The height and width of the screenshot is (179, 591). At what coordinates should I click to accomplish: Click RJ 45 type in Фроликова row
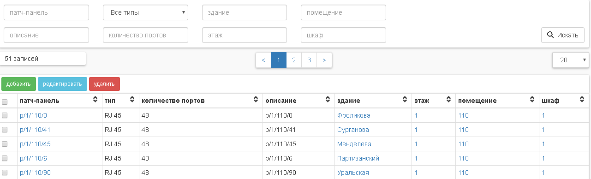[x=113, y=115]
